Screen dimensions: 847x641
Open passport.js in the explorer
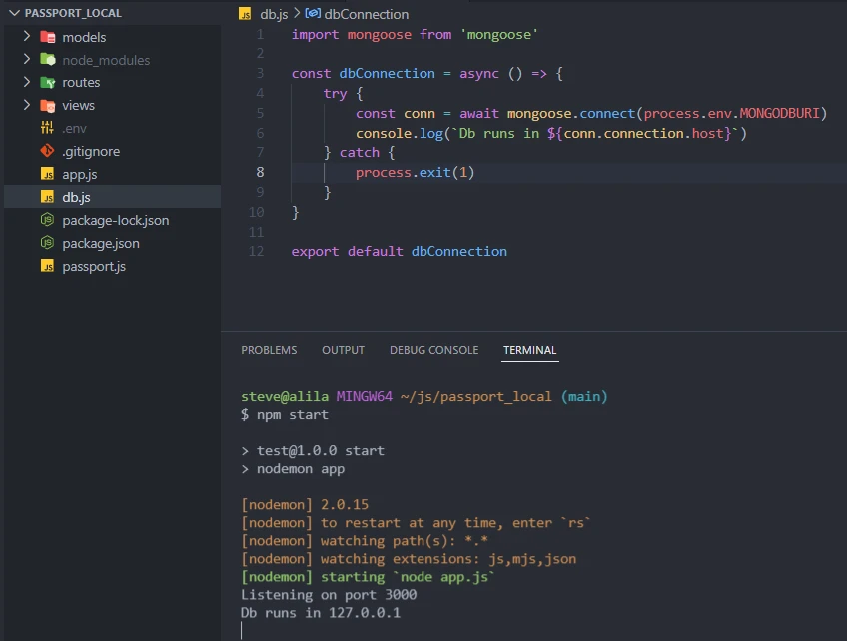tap(93, 266)
